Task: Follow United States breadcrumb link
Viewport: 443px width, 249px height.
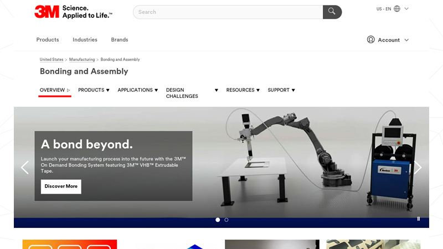Action: pyautogui.click(x=51, y=60)
